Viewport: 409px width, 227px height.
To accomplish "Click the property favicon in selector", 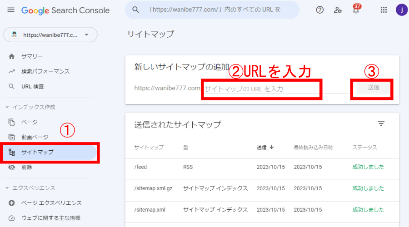I will [14, 35].
